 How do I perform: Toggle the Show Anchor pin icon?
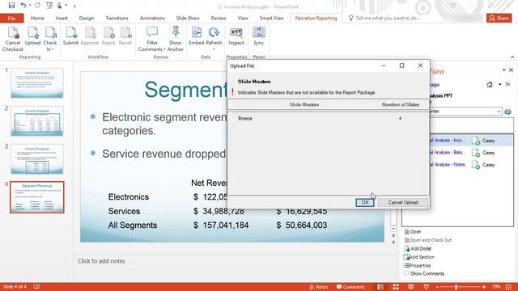click(x=176, y=40)
